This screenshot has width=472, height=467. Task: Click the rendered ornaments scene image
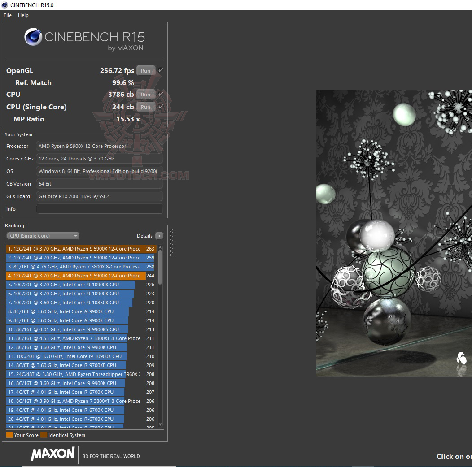pos(394,233)
